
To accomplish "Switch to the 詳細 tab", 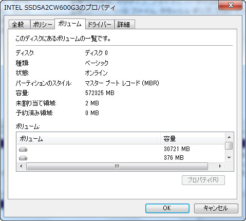I will click(x=124, y=25).
